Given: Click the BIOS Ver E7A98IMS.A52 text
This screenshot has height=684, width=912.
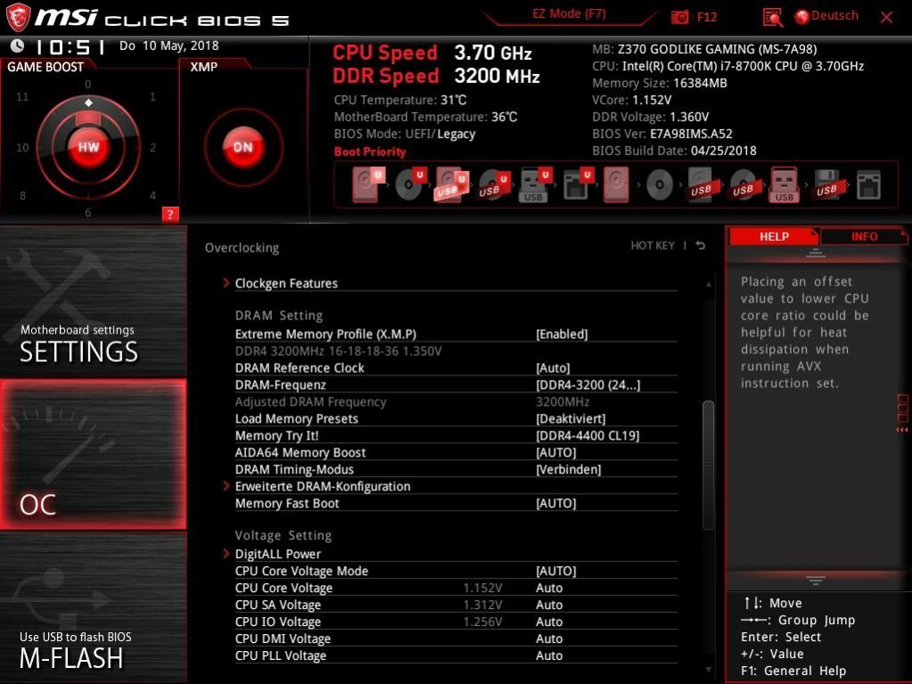Looking at the screenshot, I should [x=662, y=133].
